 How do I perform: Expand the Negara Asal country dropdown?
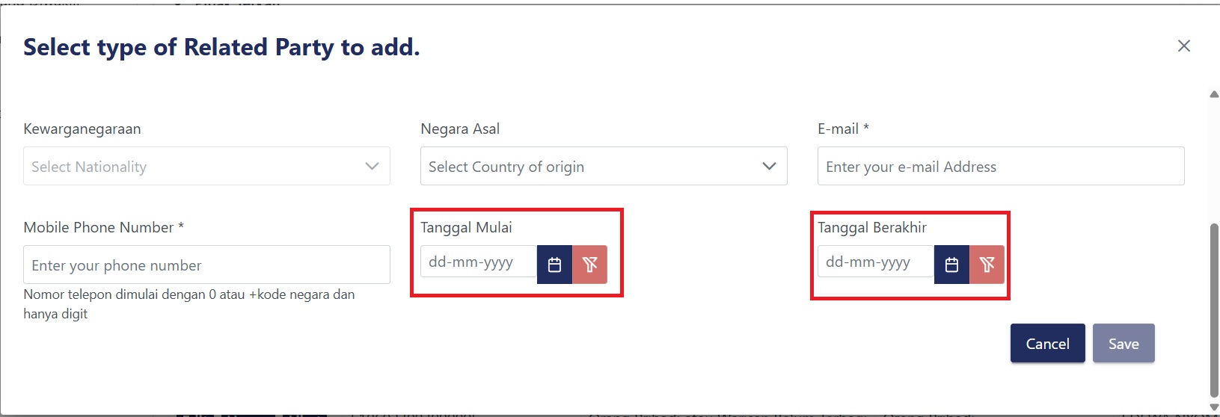pyautogui.click(x=591, y=166)
